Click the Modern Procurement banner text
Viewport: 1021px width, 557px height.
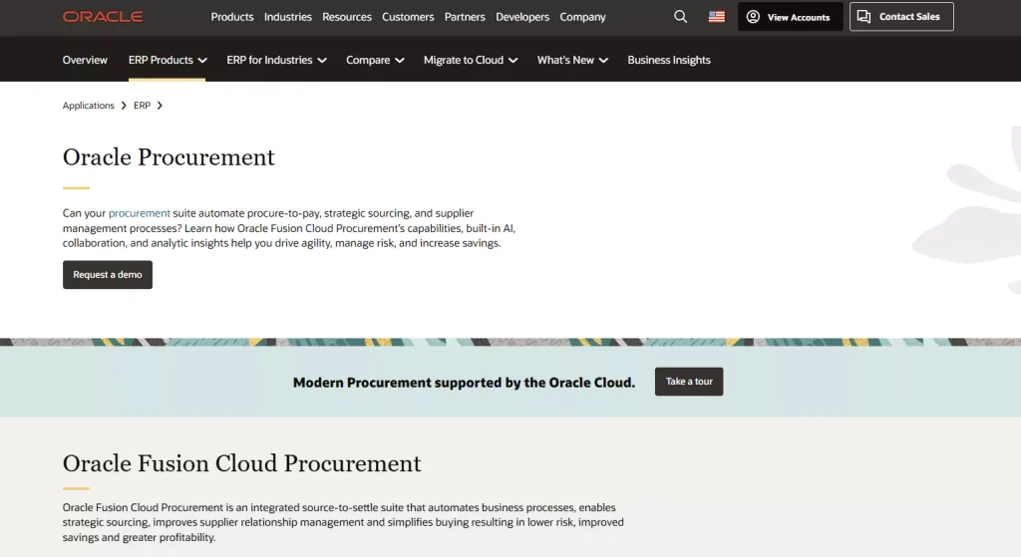[464, 383]
